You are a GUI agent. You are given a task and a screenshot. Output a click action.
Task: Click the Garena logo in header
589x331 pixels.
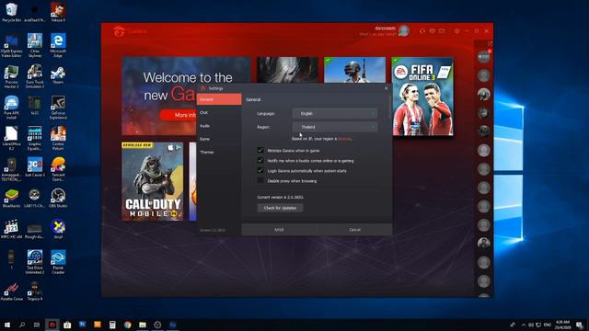(x=130, y=31)
